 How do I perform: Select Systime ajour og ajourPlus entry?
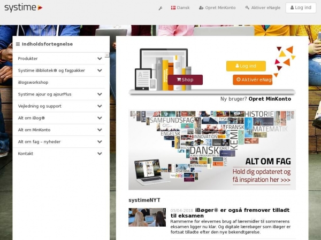(x=59, y=94)
